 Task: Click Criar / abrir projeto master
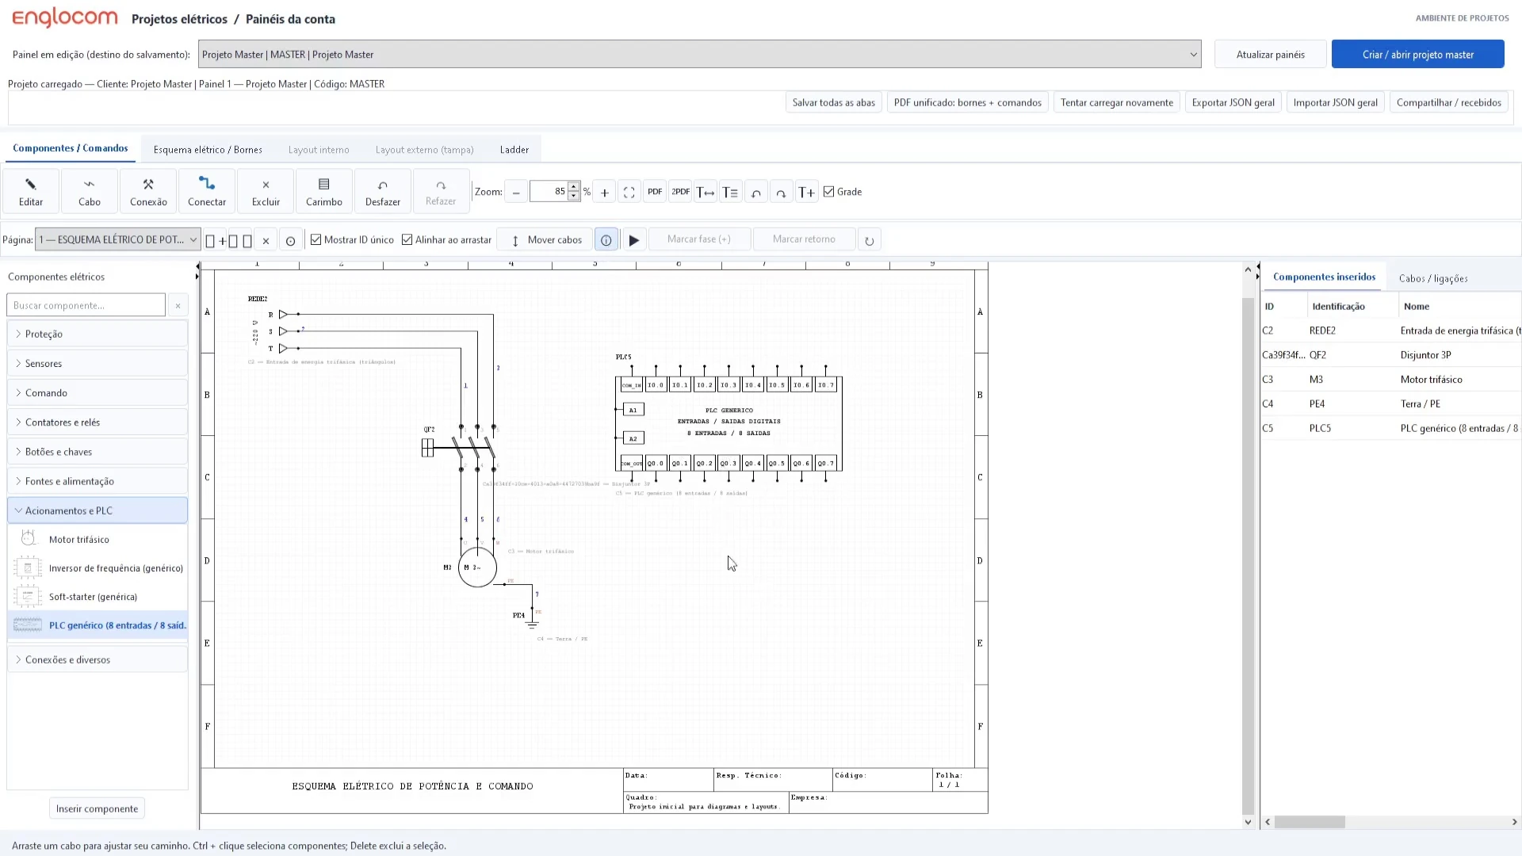click(x=1418, y=54)
